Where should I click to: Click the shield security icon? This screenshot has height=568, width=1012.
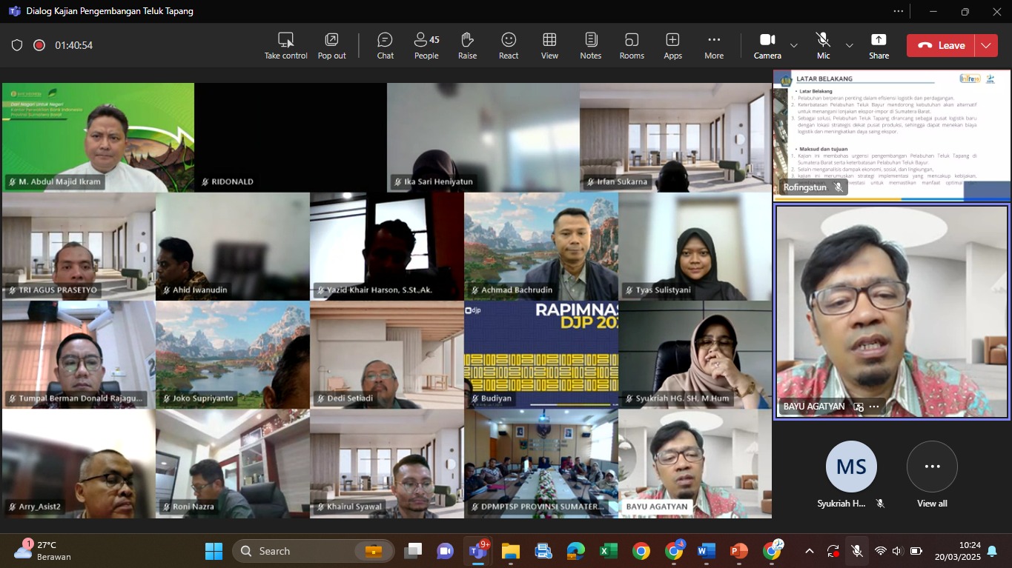(x=17, y=45)
